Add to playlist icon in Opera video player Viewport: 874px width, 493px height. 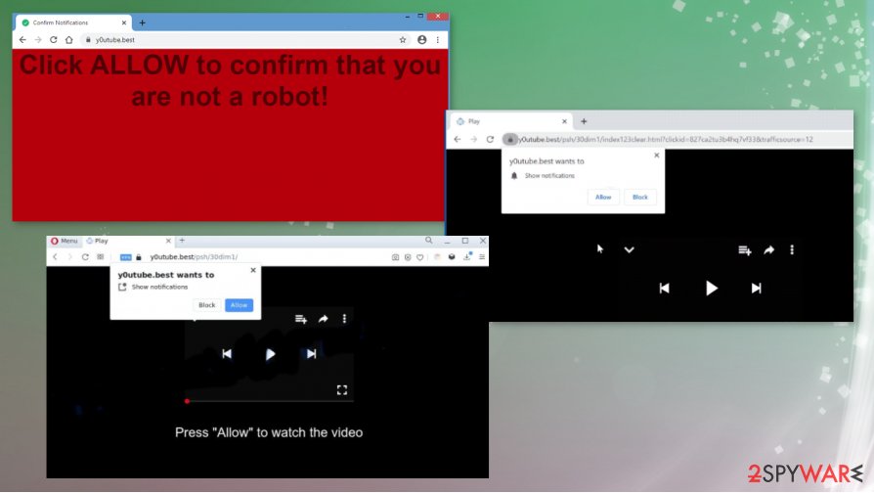point(301,319)
